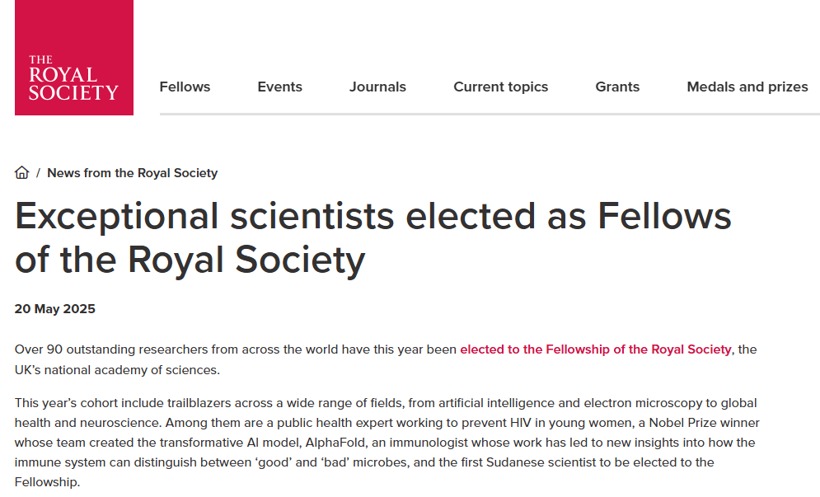Open the Events navigation item
Image resolution: width=820 pixels, height=497 pixels.
click(x=279, y=87)
